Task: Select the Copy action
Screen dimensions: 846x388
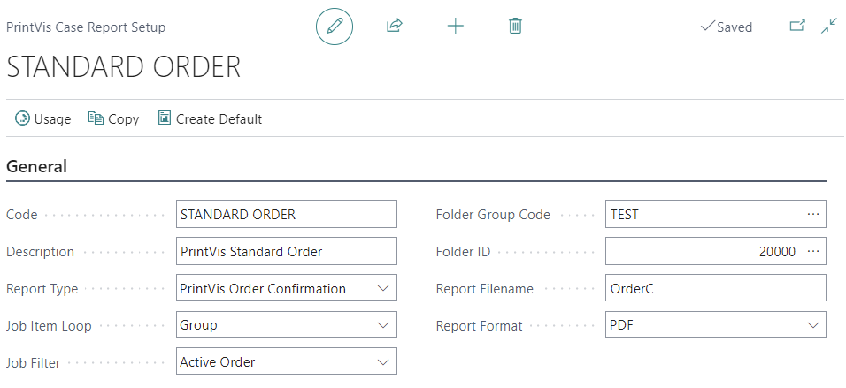Action: [x=114, y=118]
